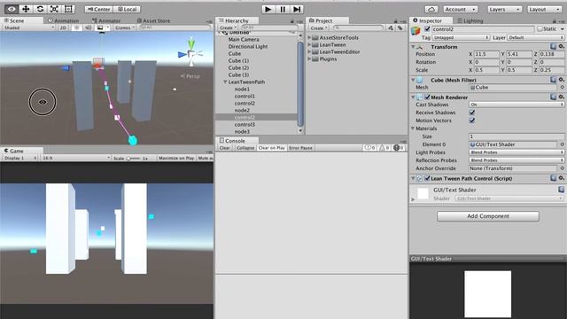Pause the game playback
Screen dimensions: 567x319
click(x=283, y=9)
